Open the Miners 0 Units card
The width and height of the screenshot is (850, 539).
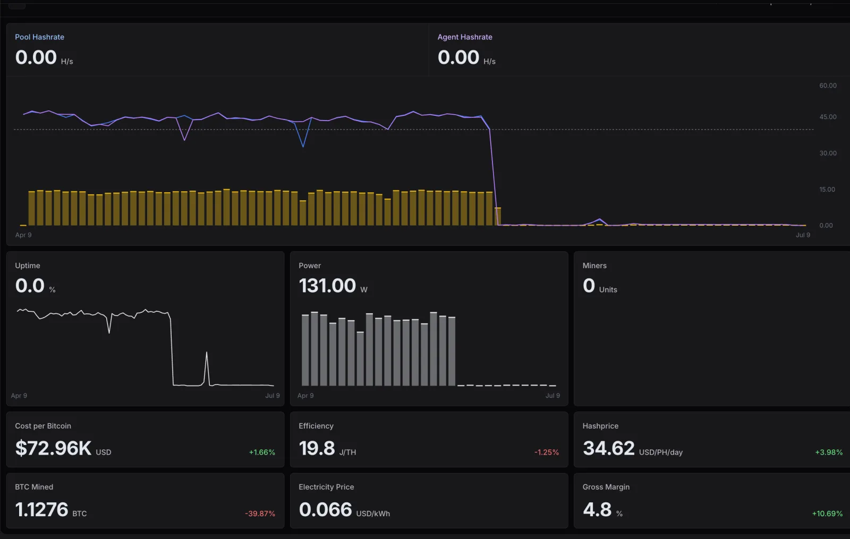(x=712, y=329)
